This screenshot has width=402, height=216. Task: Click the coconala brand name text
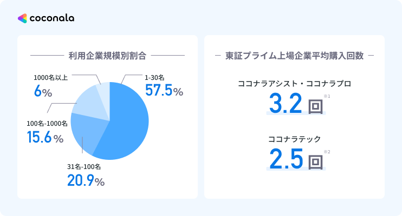coord(53,18)
